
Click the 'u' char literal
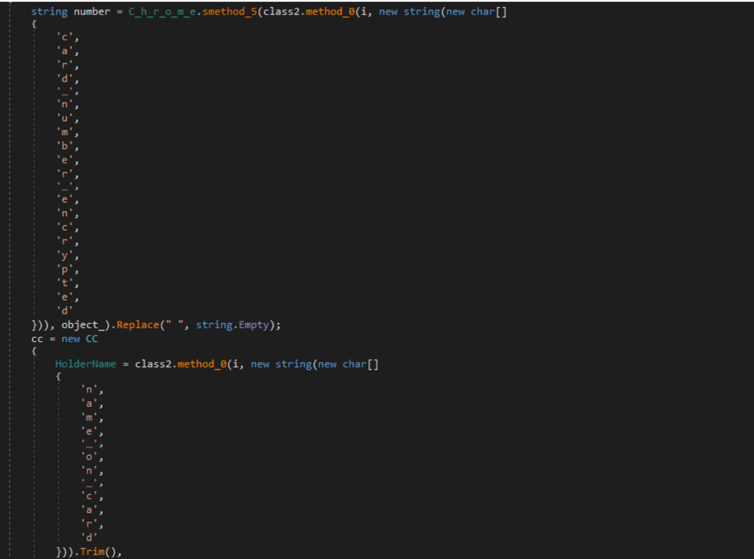click(x=65, y=118)
